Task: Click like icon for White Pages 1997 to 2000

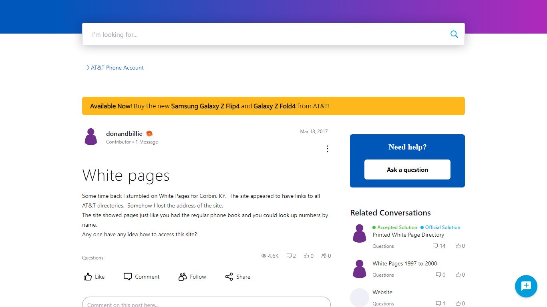Action: pyautogui.click(x=458, y=275)
